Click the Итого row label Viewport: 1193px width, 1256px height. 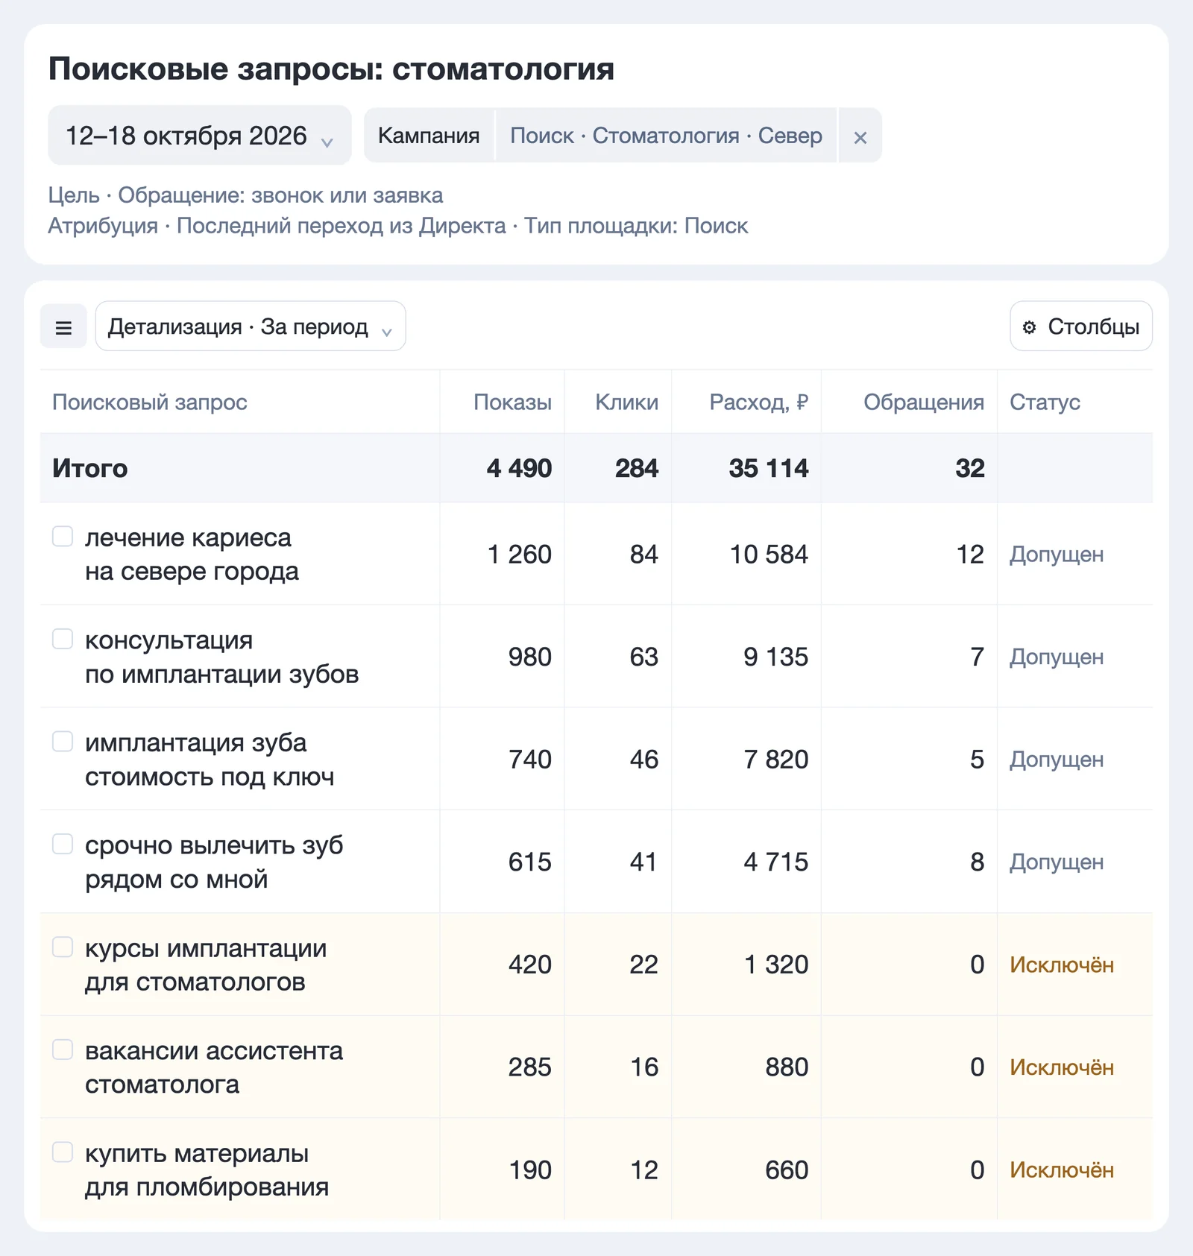coord(90,468)
